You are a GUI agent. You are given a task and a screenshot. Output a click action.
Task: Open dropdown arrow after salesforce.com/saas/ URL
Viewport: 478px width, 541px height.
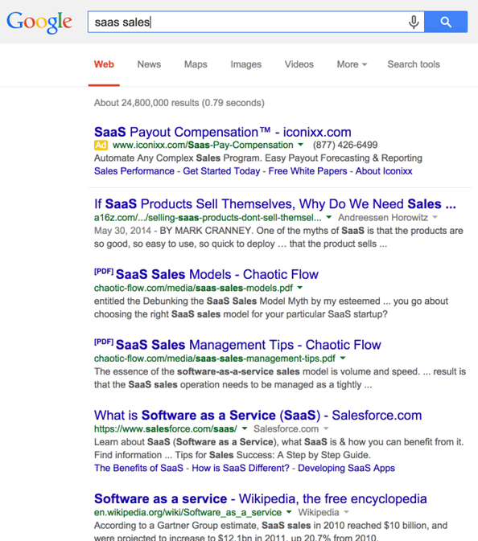(x=245, y=429)
